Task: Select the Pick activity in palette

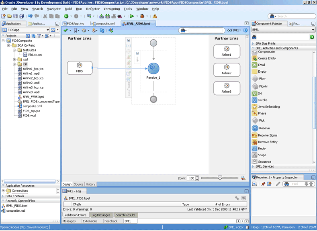Action: [258, 121]
